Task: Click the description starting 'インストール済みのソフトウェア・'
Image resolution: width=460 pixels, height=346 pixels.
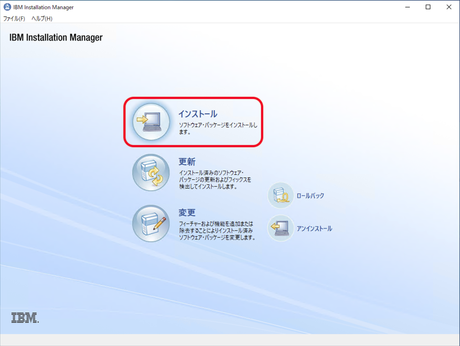Action: pos(215,179)
